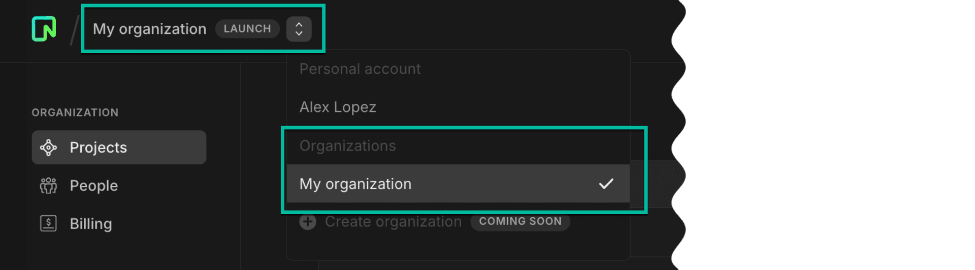Select Alex Lopez personal account
The width and height of the screenshot is (975, 270).
click(x=338, y=107)
